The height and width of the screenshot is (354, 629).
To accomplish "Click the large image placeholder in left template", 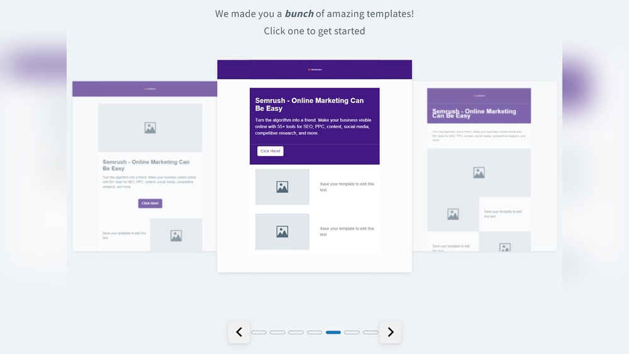I will click(150, 128).
